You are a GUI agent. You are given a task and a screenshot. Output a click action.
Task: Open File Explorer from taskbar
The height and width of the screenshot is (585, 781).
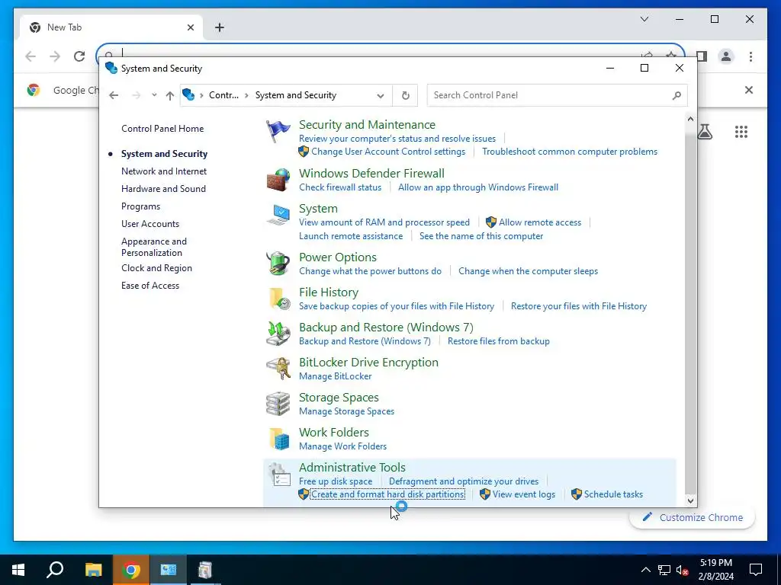(93, 570)
